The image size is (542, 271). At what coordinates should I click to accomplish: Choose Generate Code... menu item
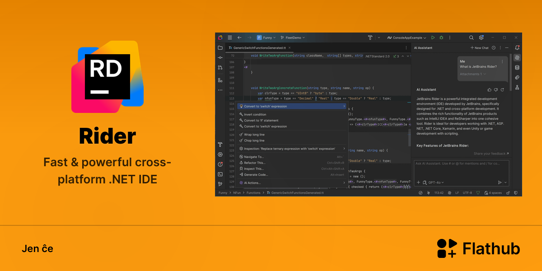292,174
